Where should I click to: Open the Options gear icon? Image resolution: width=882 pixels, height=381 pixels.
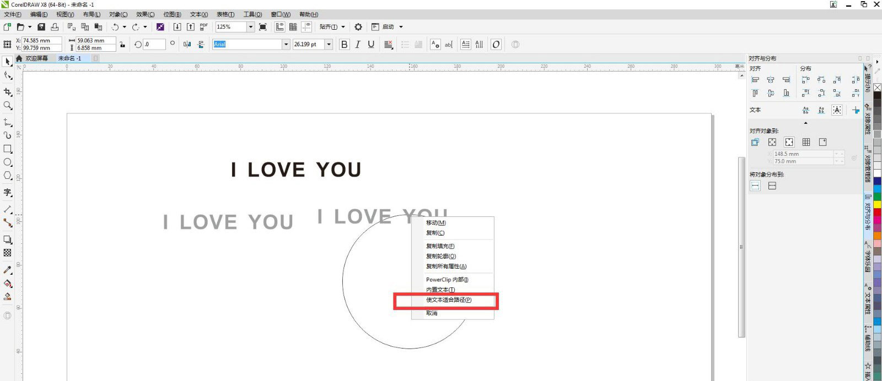coord(358,27)
